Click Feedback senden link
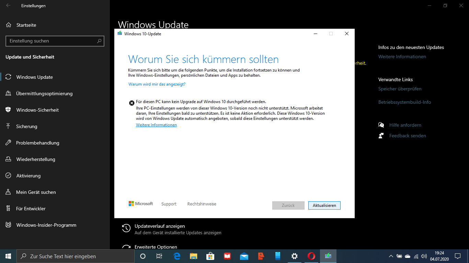469x263 pixels. point(408,136)
